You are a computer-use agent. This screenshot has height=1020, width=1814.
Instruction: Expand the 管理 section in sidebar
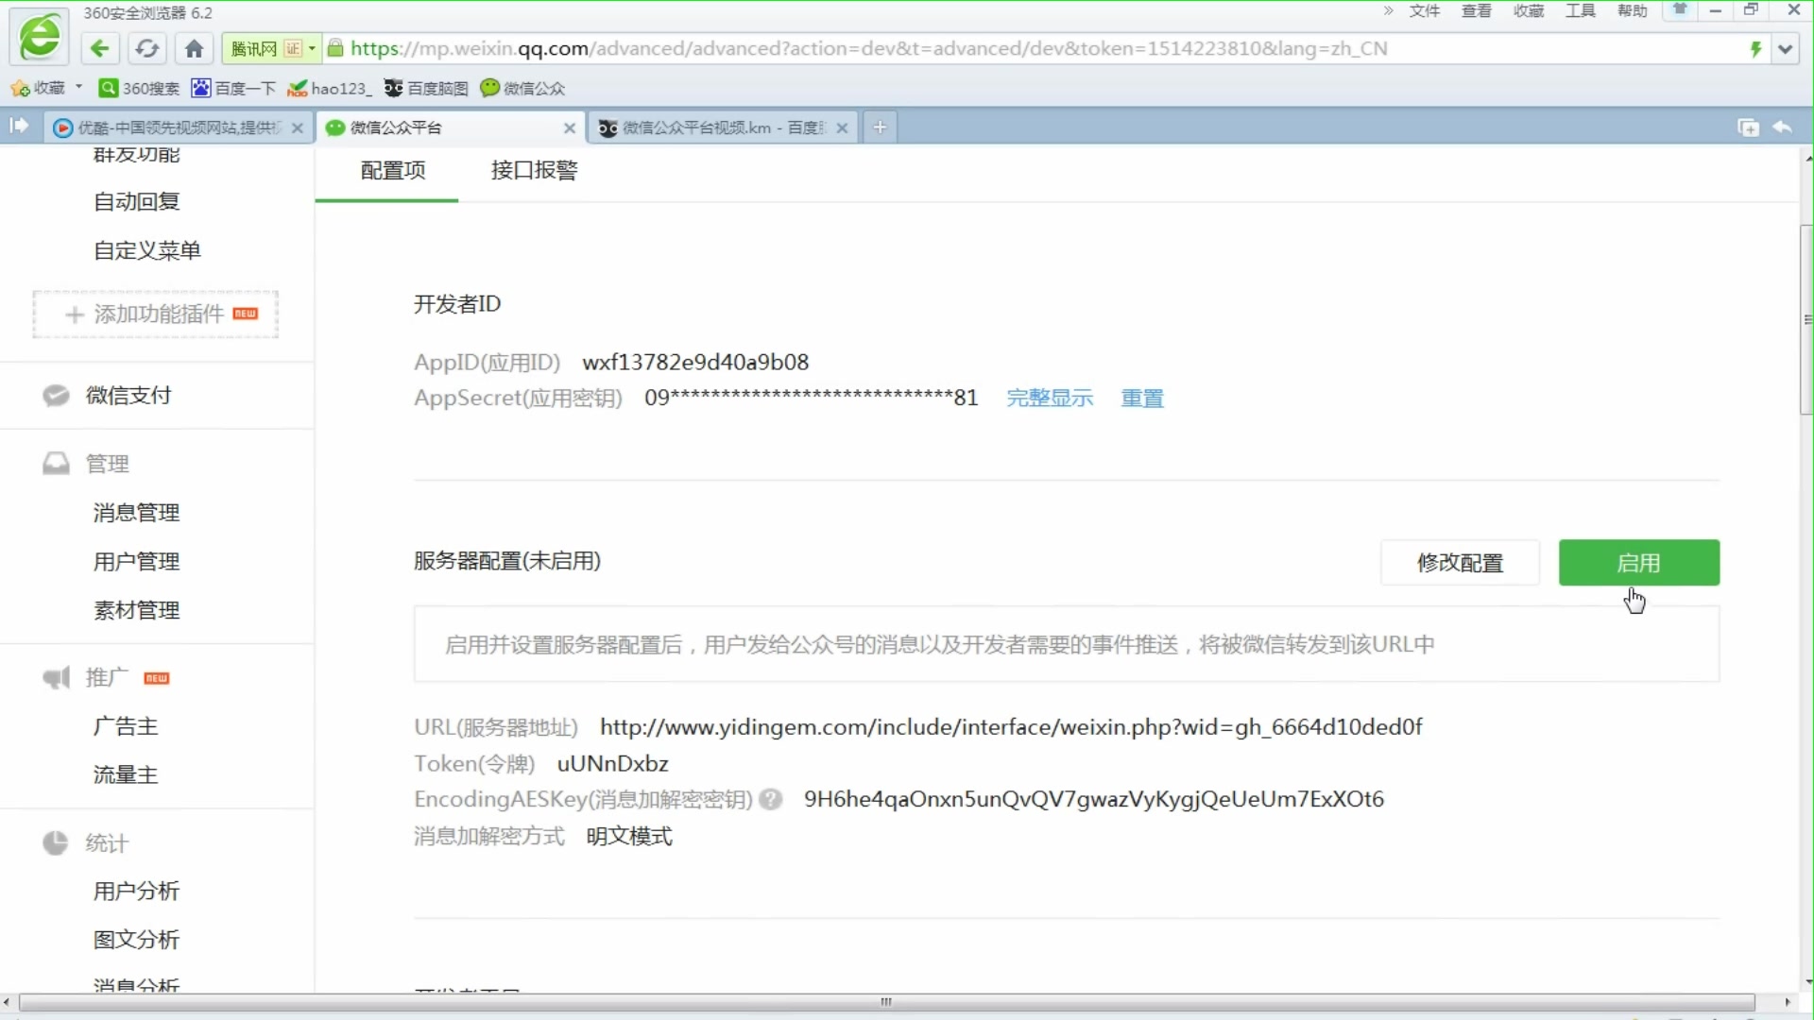106,462
